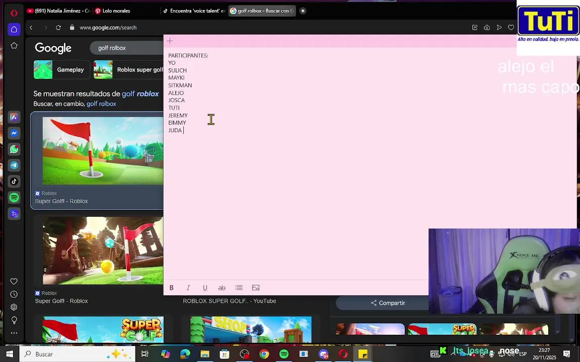
Task: Open history clock in Opera sidebar
Action: click(x=14, y=295)
